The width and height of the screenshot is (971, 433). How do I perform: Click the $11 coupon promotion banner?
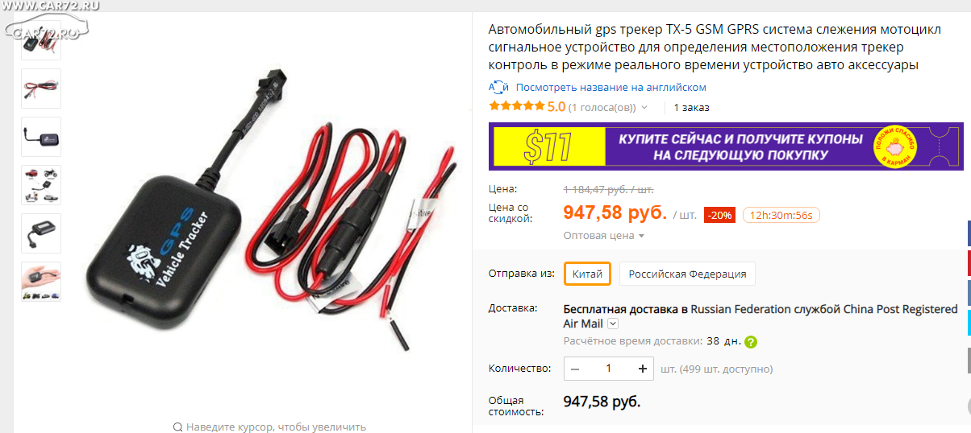726,146
